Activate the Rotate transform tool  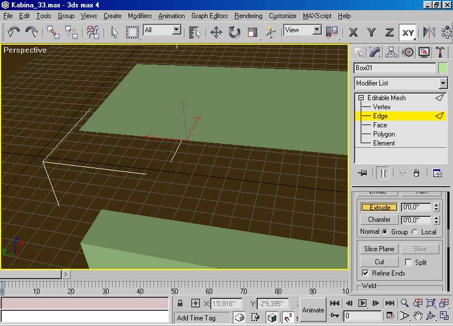[x=234, y=32]
